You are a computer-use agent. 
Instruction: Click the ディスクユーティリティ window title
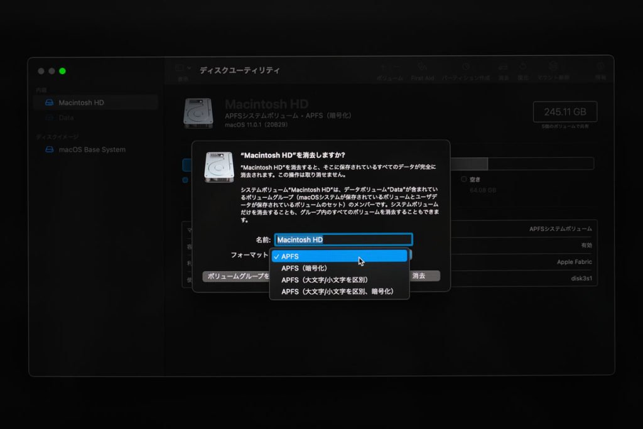point(239,70)
